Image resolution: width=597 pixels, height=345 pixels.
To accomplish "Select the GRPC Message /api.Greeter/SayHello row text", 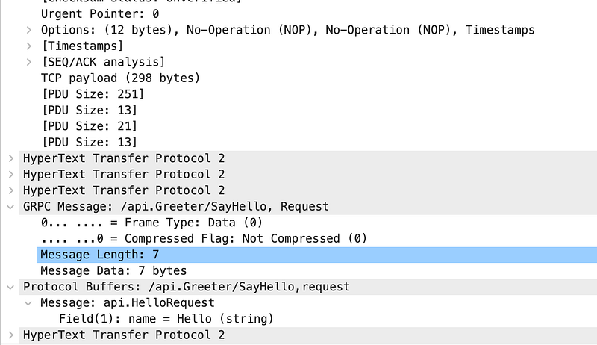I will (x=176, y=206).
